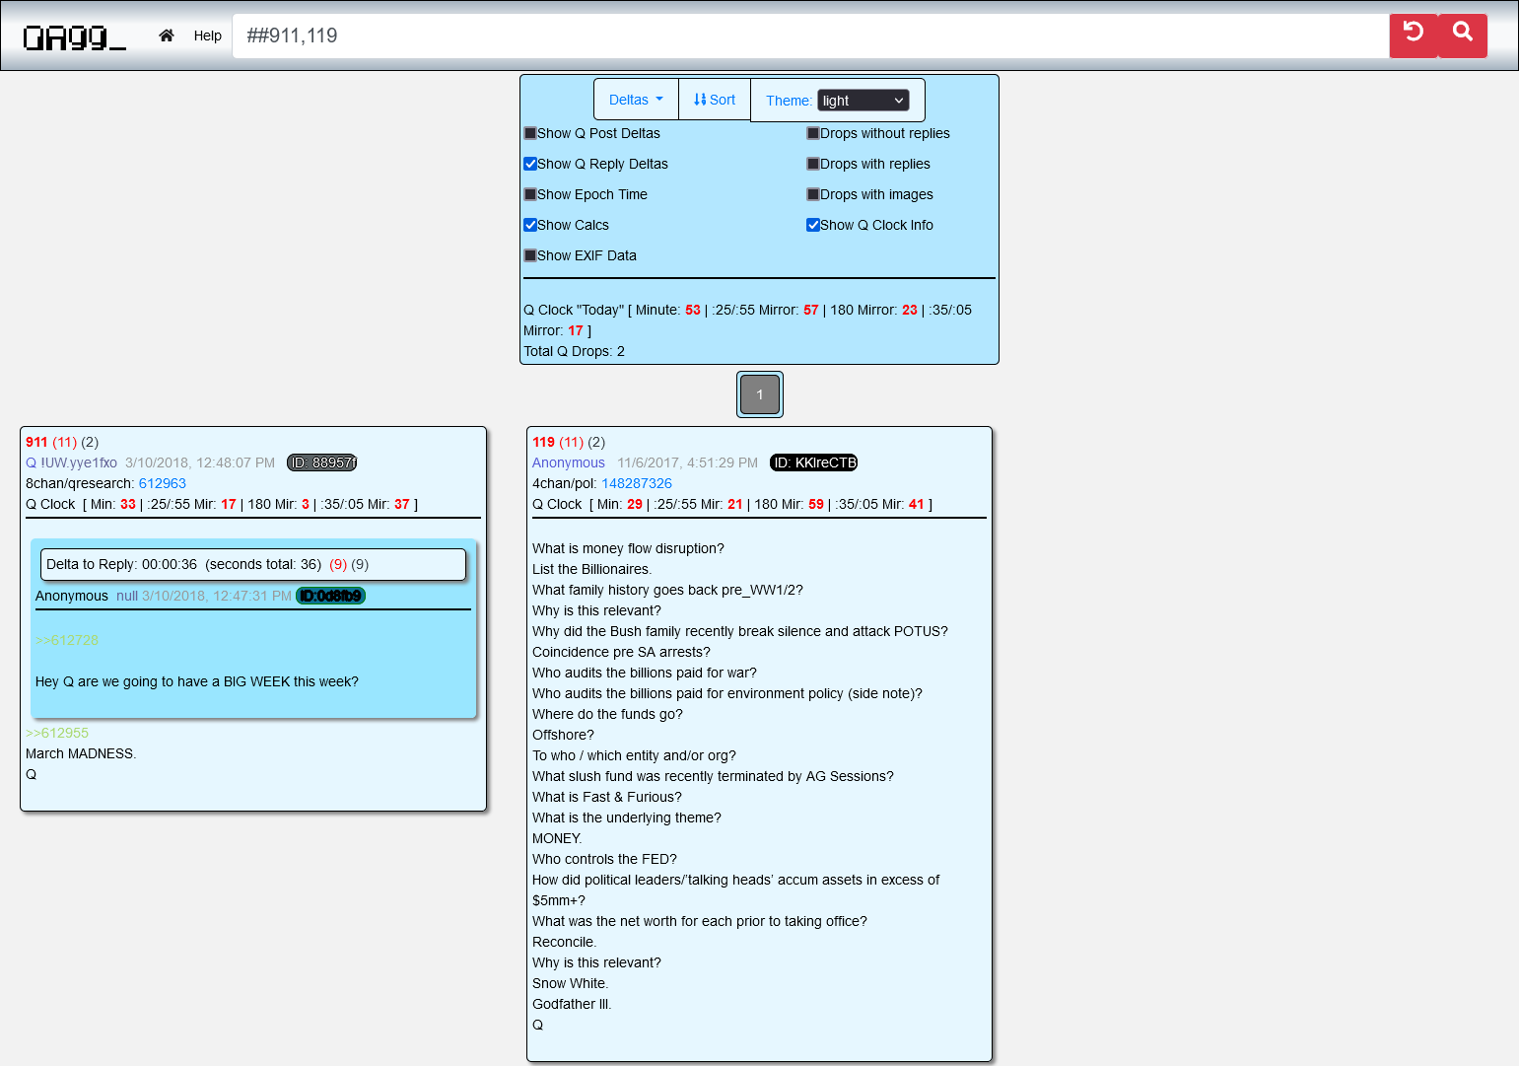The width and height of the screenshot is (1519, 1066).
Task: Click the 'Offshore?' line
Action: coord(563,735)
